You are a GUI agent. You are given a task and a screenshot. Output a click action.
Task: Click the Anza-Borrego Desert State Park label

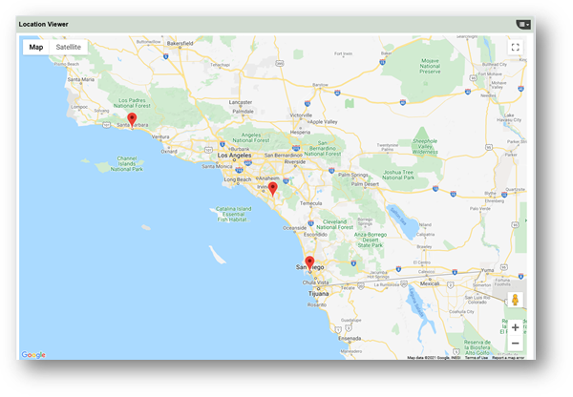(x=371, y=240)
